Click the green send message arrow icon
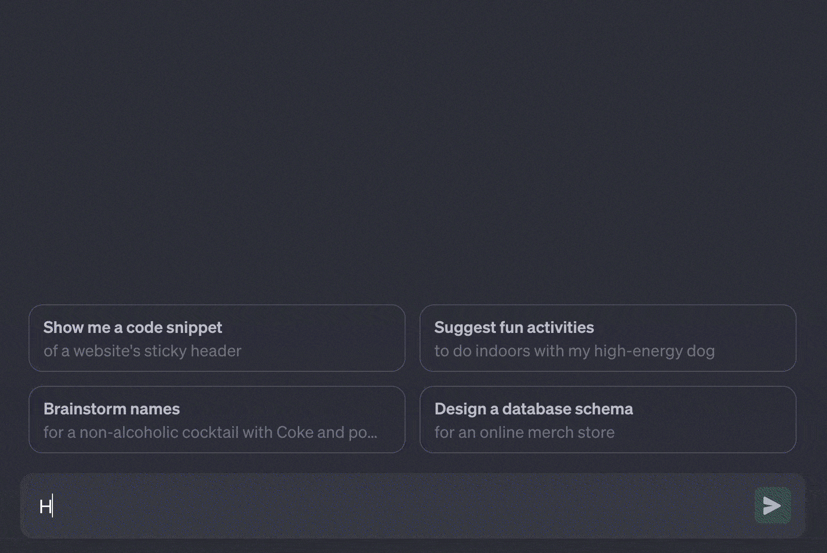The width and height of the screenshot is (827, 553). click(x=772, y=506)
